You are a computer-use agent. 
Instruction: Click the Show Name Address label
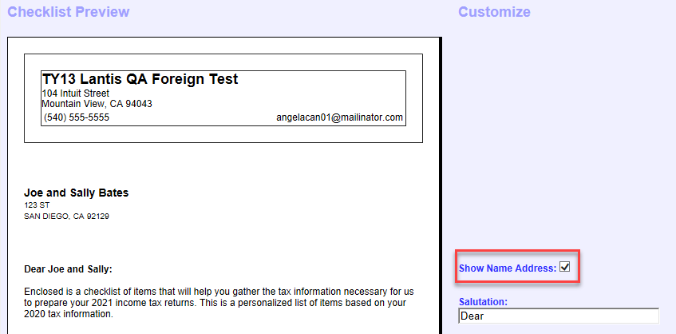click(x=507, y=268)
